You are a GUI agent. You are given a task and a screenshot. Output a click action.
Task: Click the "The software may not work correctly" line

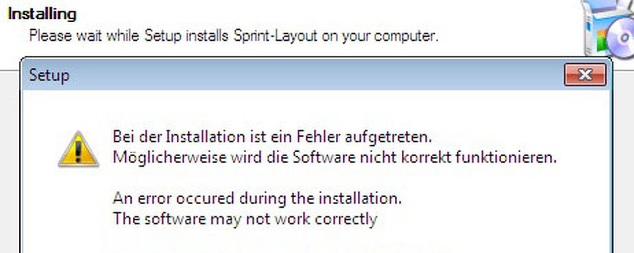245,218
